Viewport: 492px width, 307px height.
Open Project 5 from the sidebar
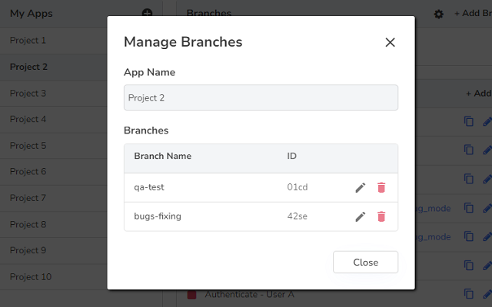coord(28,145)
